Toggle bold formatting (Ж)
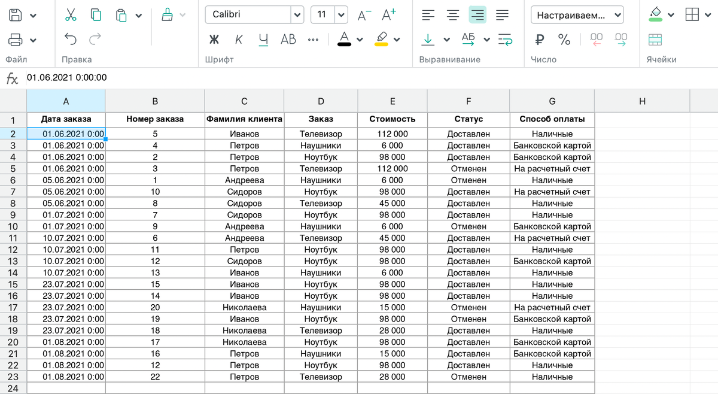 tap(214, 40)
